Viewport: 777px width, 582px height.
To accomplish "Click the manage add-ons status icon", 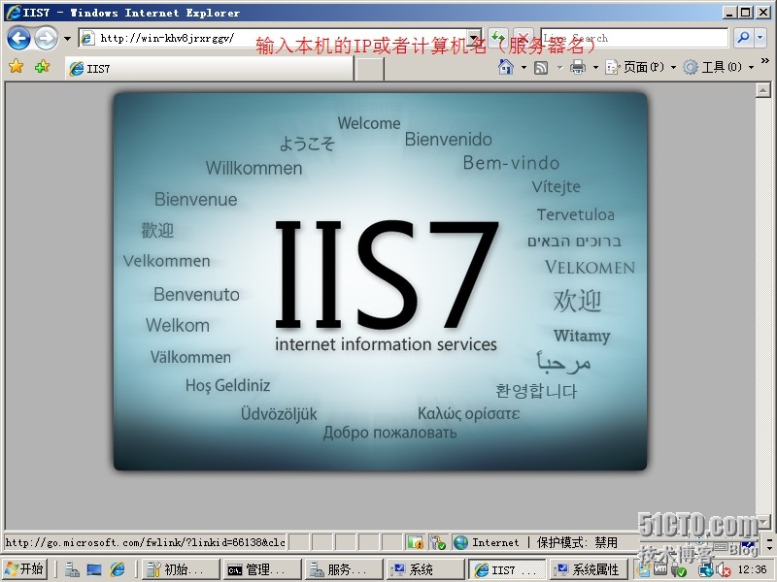I will (x=438, y=542).
